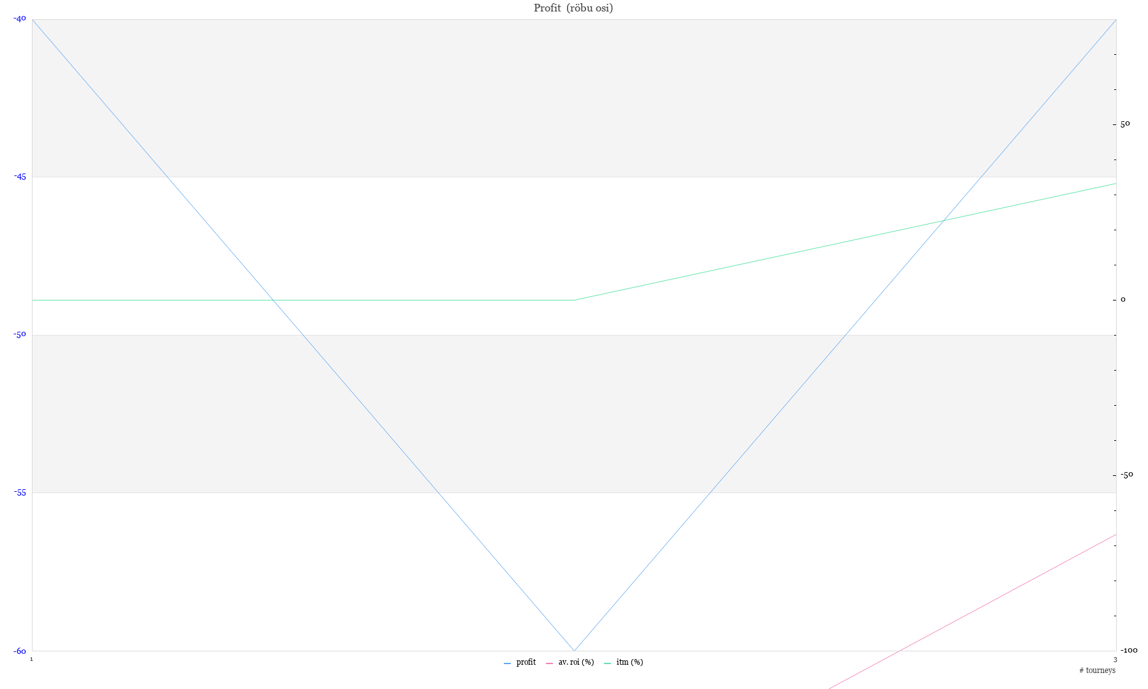Toggle the itm (%) legend entry
1148x689 pixels.
[x=629, y=662]
